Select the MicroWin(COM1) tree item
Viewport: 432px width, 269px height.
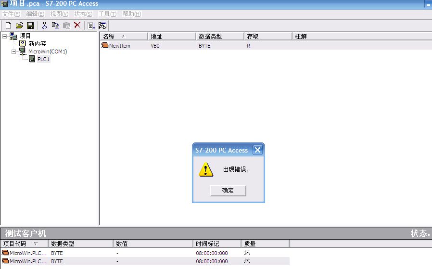coord(48,51)
